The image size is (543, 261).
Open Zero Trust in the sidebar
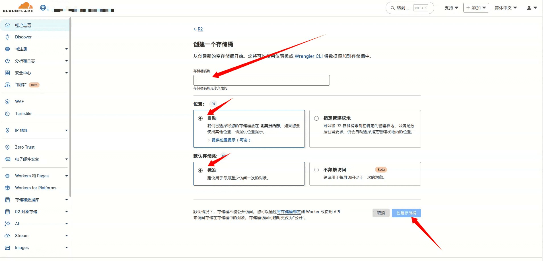click(x=25, y=147)
